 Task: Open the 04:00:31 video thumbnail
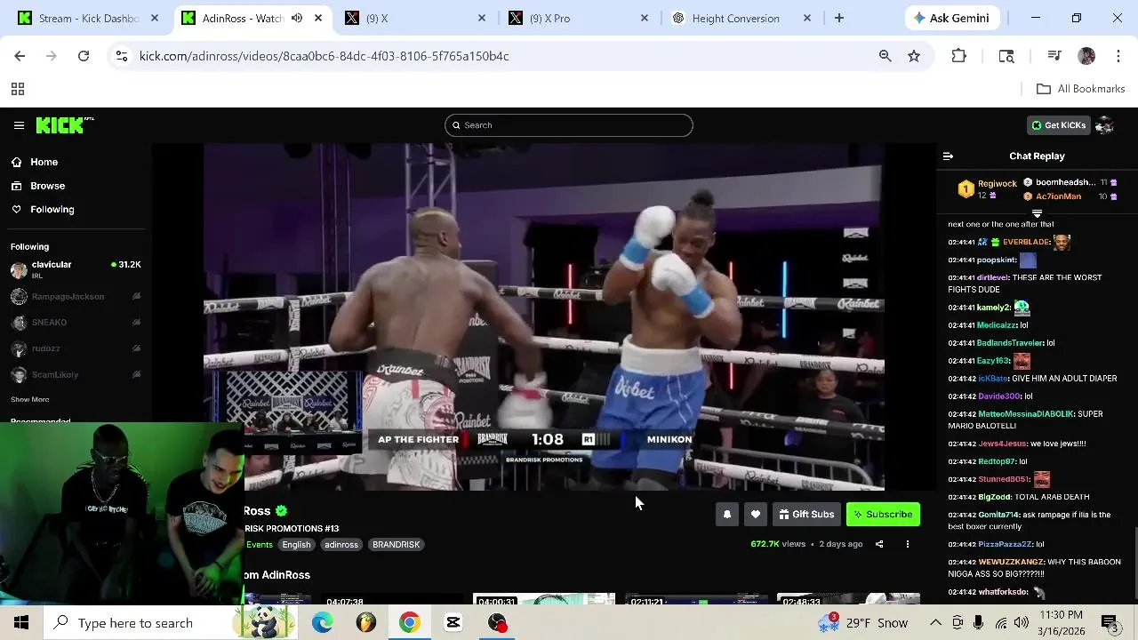[x=543, y=598]
